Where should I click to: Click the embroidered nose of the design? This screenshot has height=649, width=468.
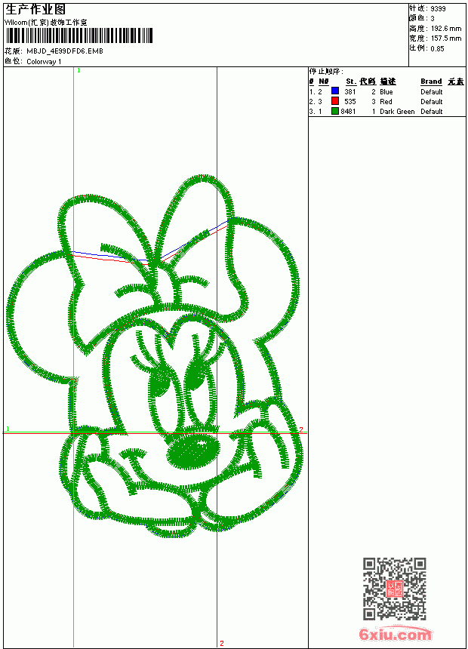pyautogui.click(x=192, y=451)
